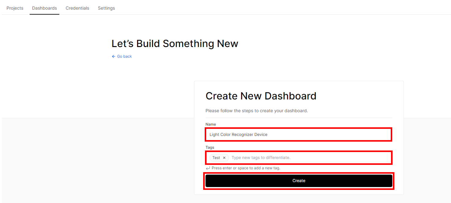The width and height of the screenshot is (451, 203).
Task: Click the return-key icon beside the tag hint
Action: [208, 168]
